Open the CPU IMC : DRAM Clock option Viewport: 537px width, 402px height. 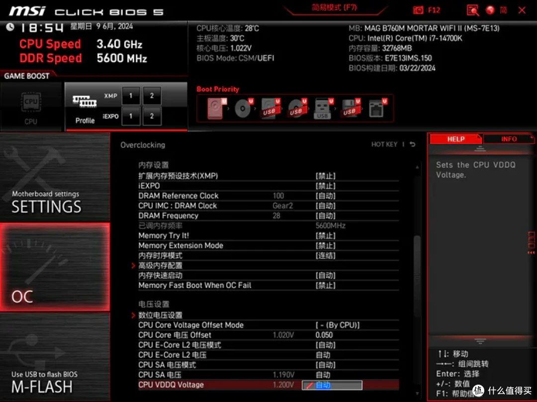point(268,205)
